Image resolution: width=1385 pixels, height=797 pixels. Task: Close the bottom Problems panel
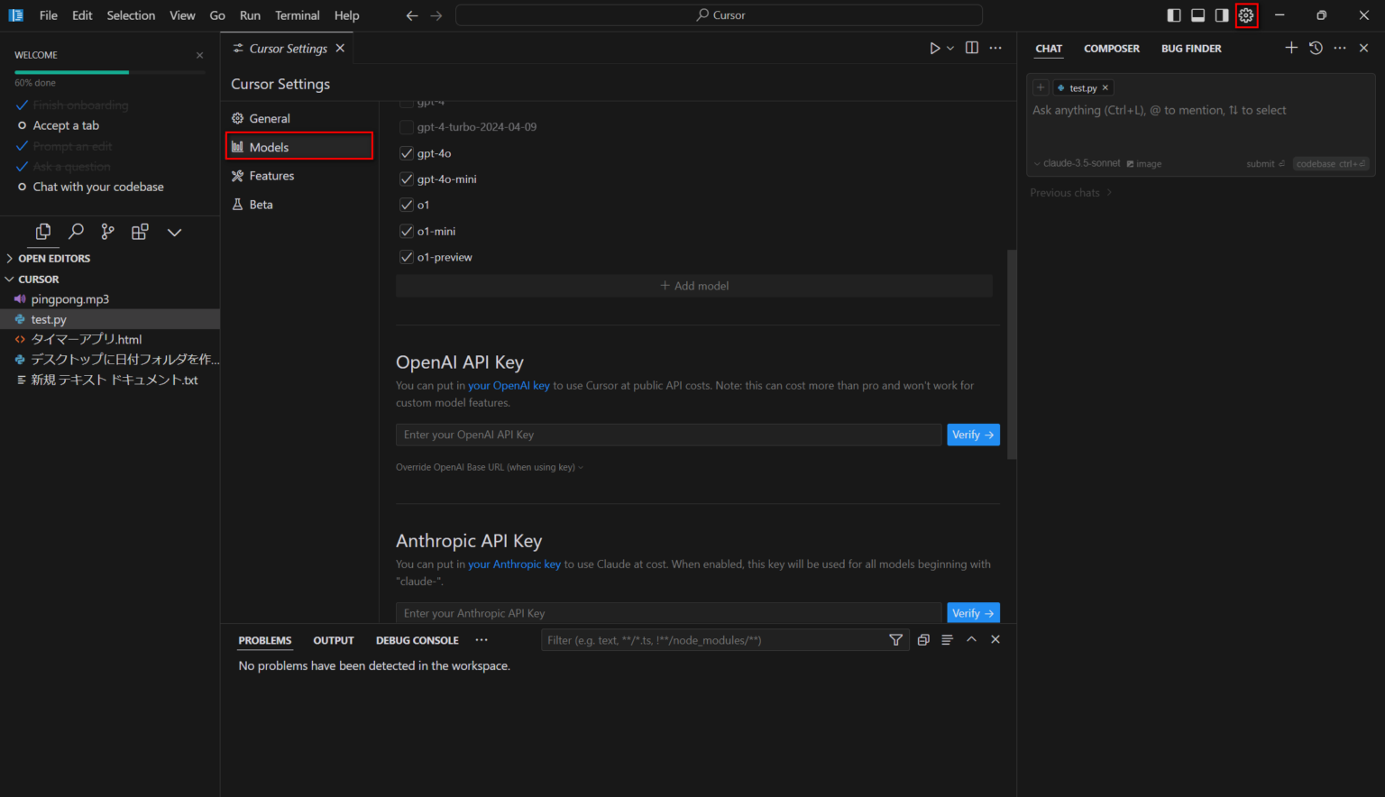995,639
